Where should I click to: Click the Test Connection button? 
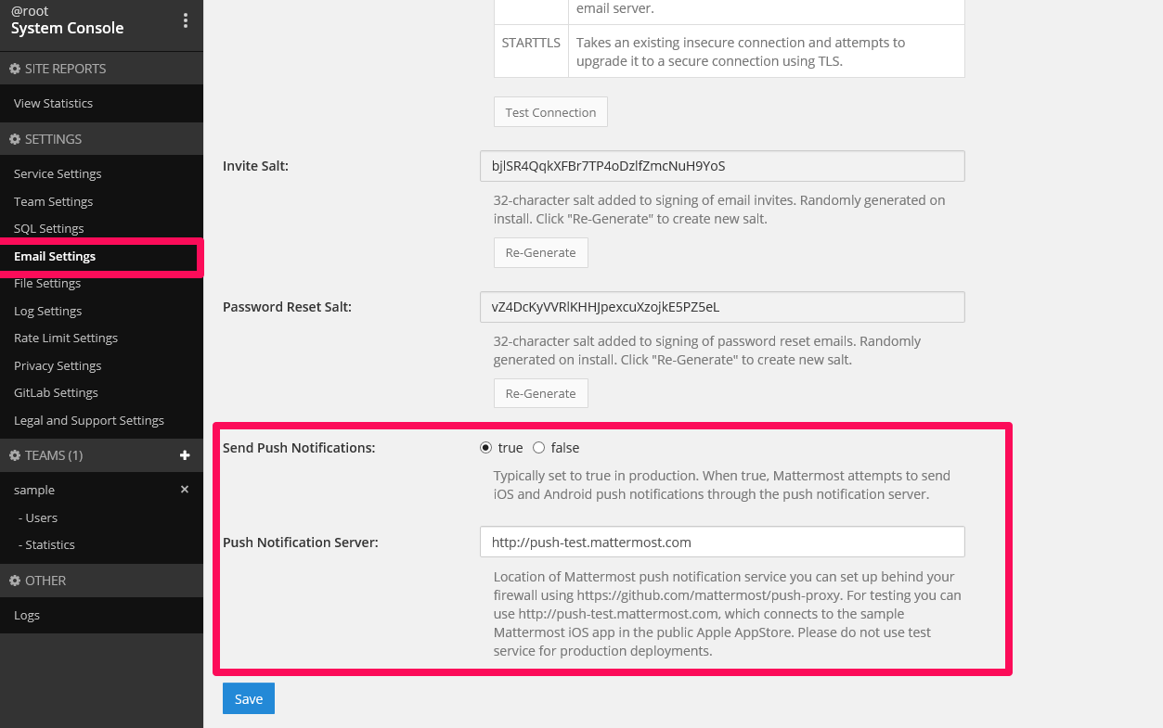coord(550,112)
